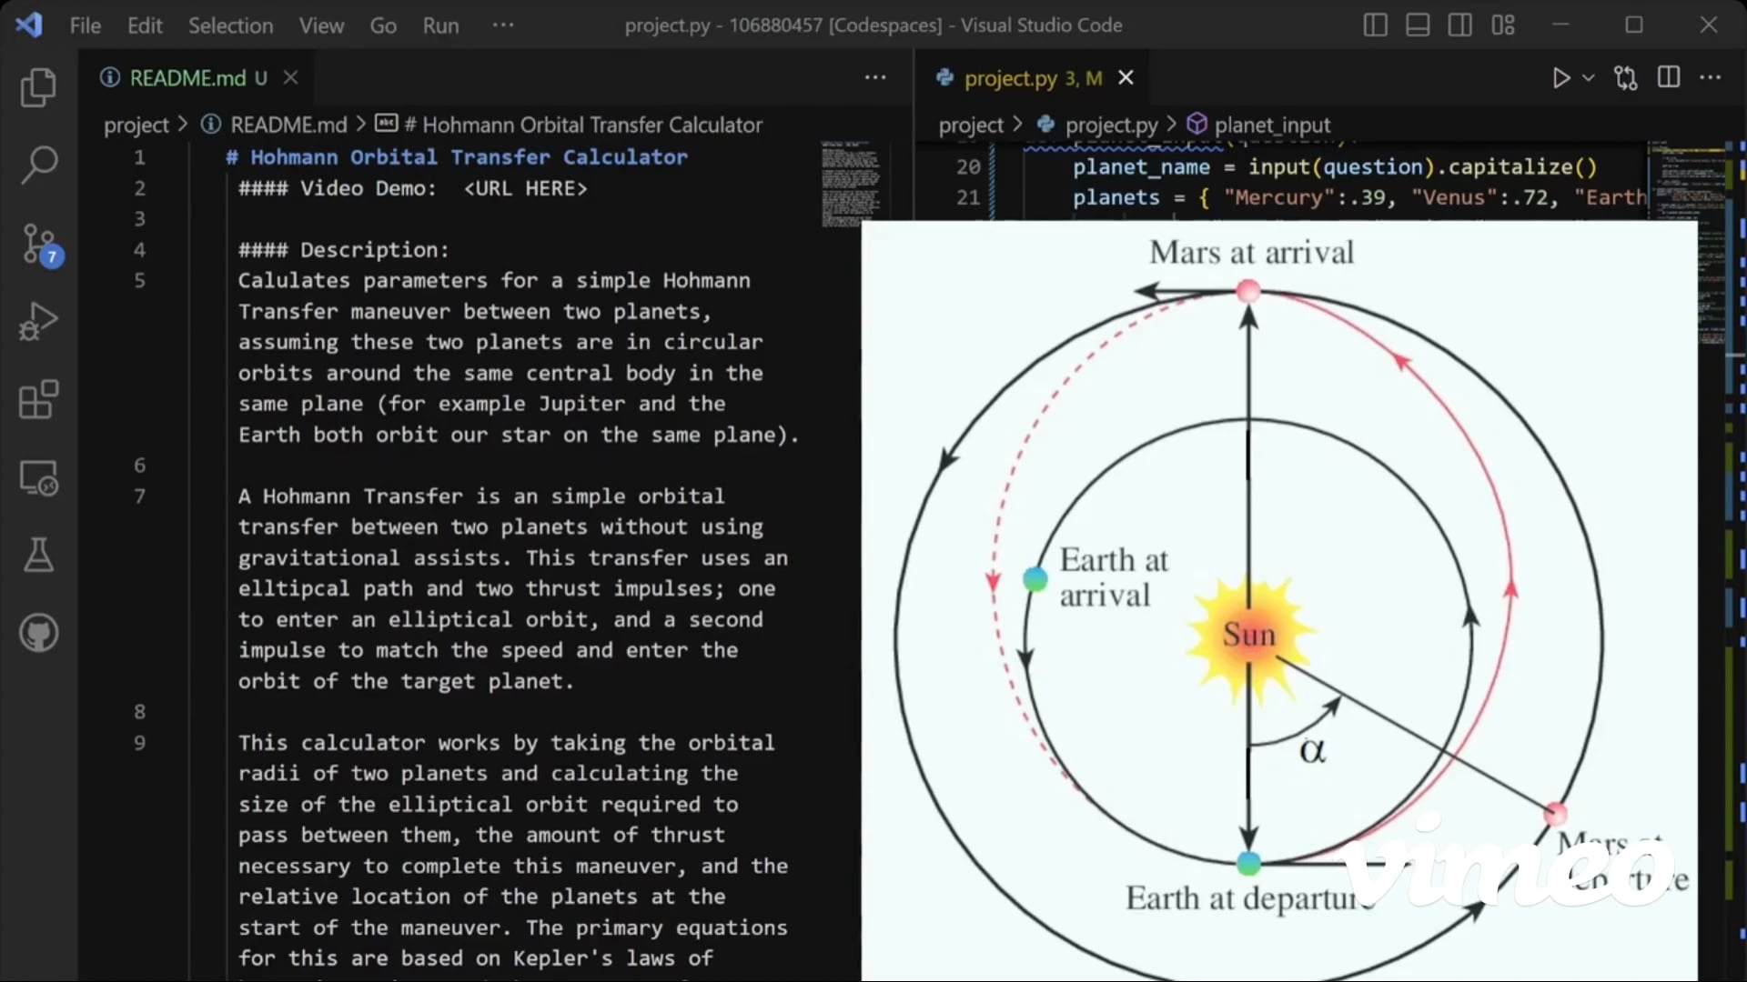Image resolution: width=1747 pixels, height=982 pixels.
Task: Open Source Control showing 7 pending changes
Action: (x=38, y=244)
